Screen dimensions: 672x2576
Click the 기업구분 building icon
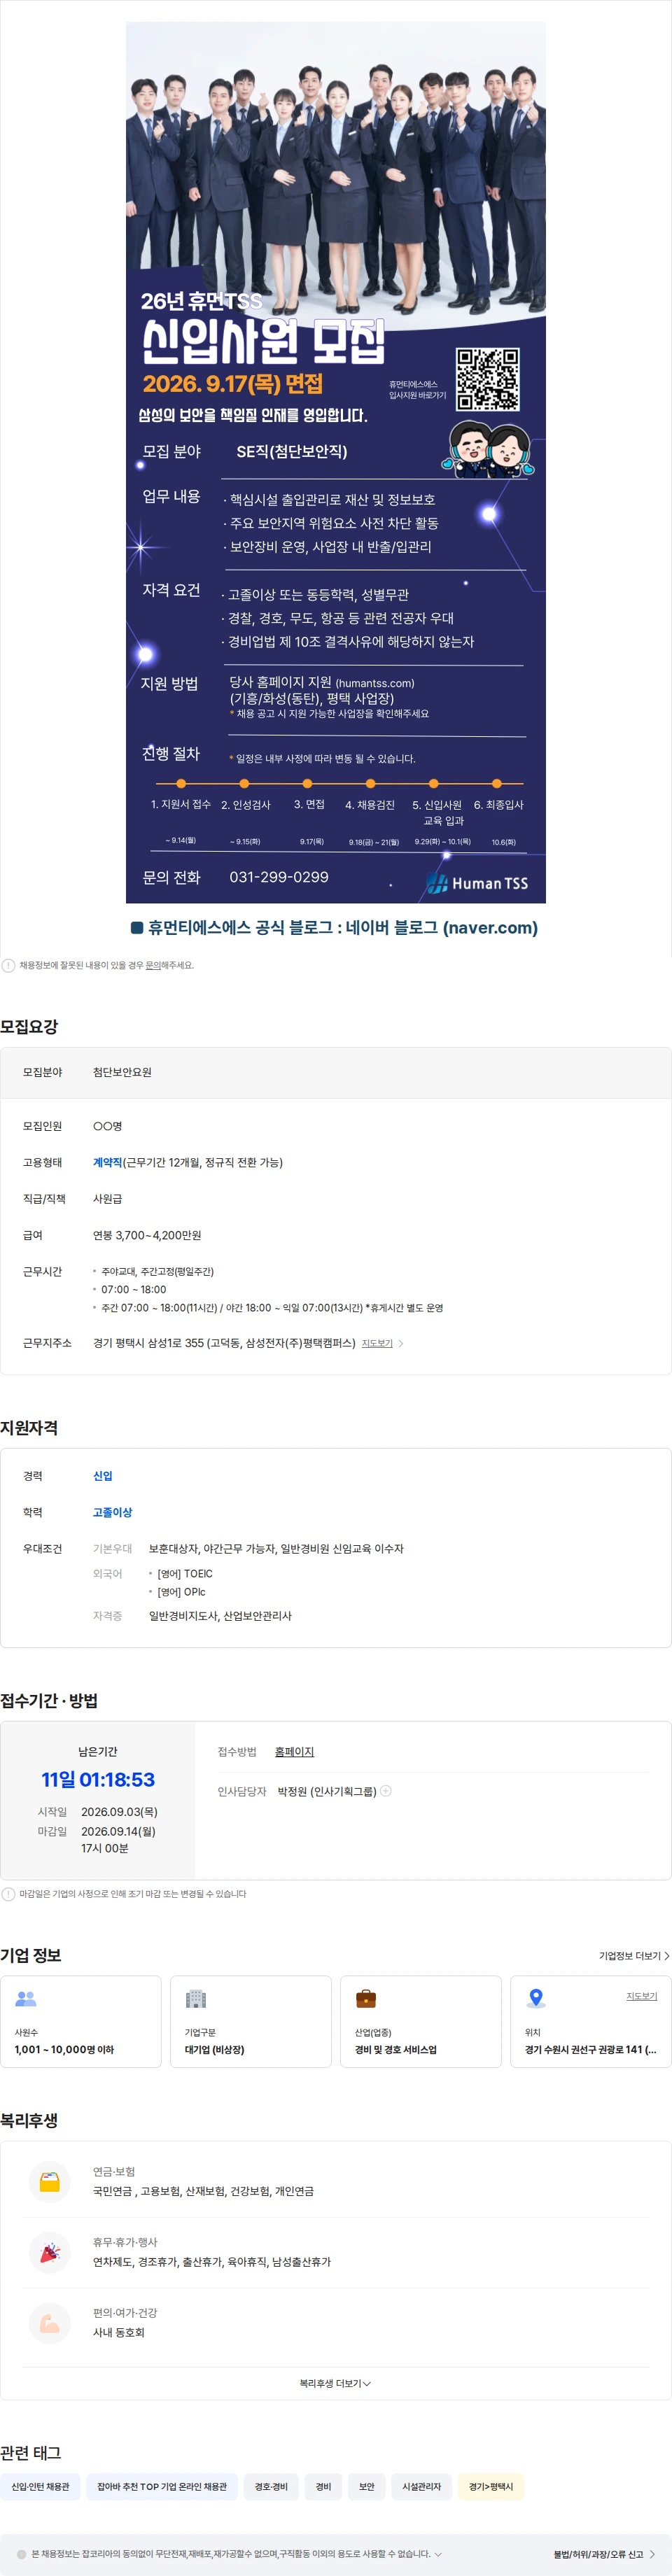(196, 1998)
